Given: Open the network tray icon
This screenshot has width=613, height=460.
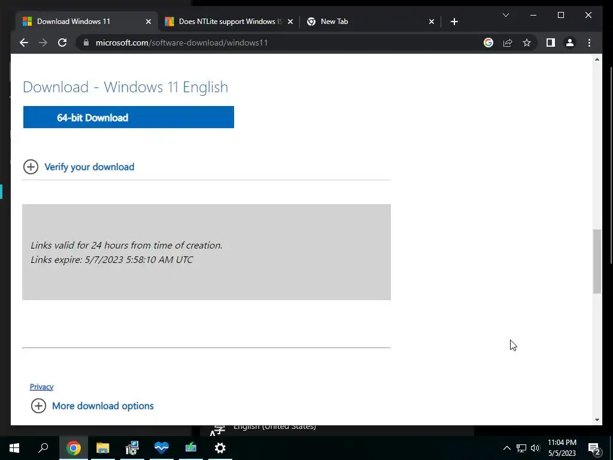Looking at the screenshot, I should (521, 448).
